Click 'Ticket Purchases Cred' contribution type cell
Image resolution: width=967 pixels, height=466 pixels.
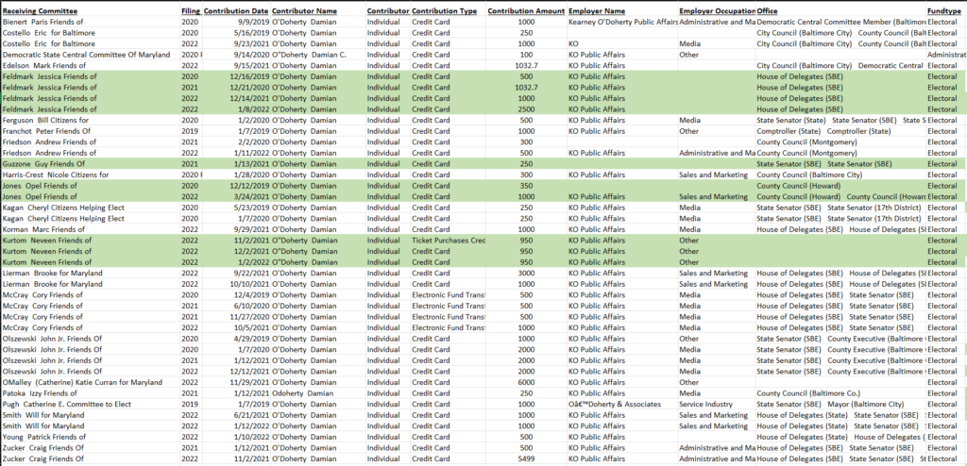pyautogui.click(x=449, y=241)
